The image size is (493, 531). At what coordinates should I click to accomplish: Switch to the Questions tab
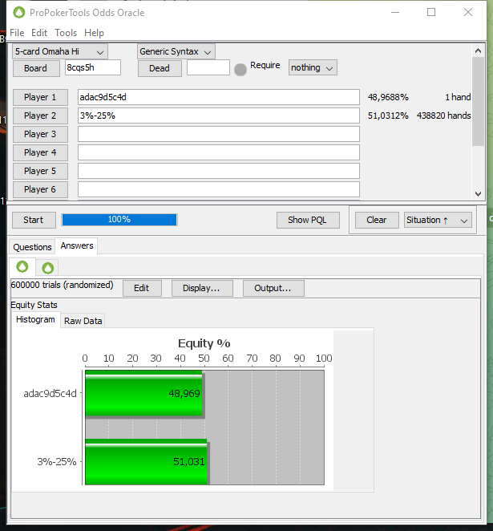(x=33, y=247)
